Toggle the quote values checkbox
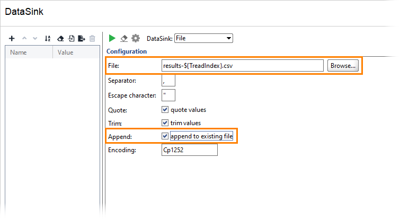 pos(165,110)
